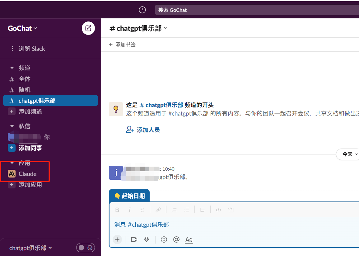Image resolution: width=359 pixels, height=256 pixels.
Task: Collapse the 私信 section
Action: click(x=12, y=126)
